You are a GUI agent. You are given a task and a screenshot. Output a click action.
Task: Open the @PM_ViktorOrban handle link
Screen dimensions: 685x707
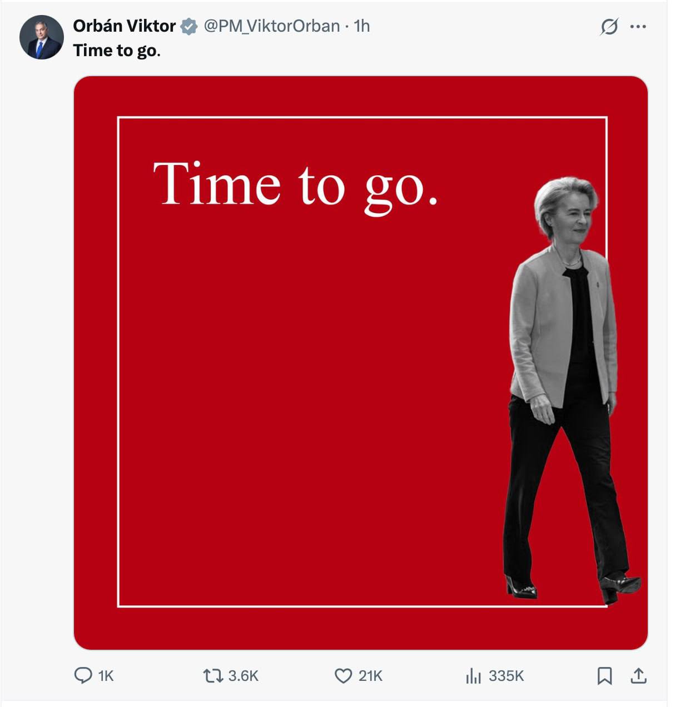(271, 26)
